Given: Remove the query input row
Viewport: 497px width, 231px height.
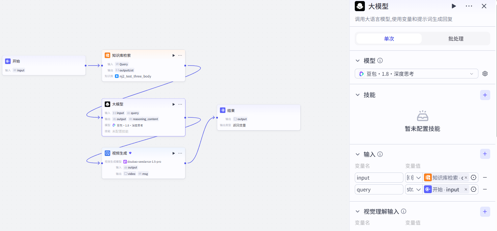Looking at the screenshot, I should [x=485, y=189].
